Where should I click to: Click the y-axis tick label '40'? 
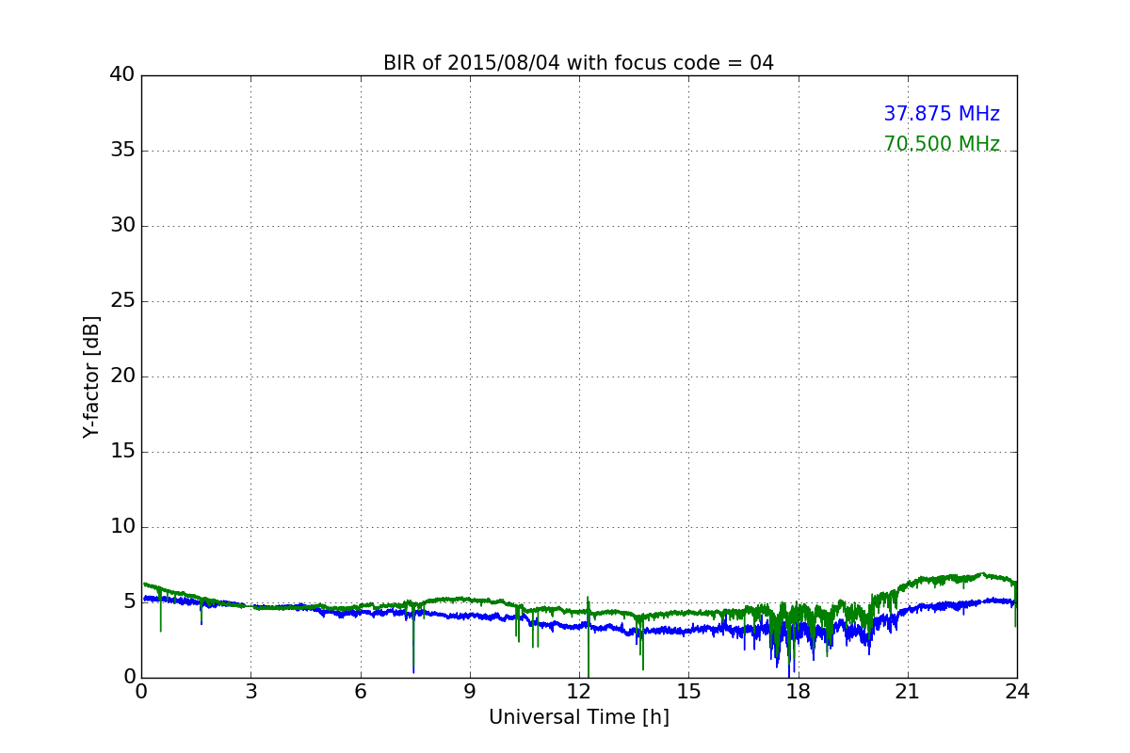(x=121, y=75)
